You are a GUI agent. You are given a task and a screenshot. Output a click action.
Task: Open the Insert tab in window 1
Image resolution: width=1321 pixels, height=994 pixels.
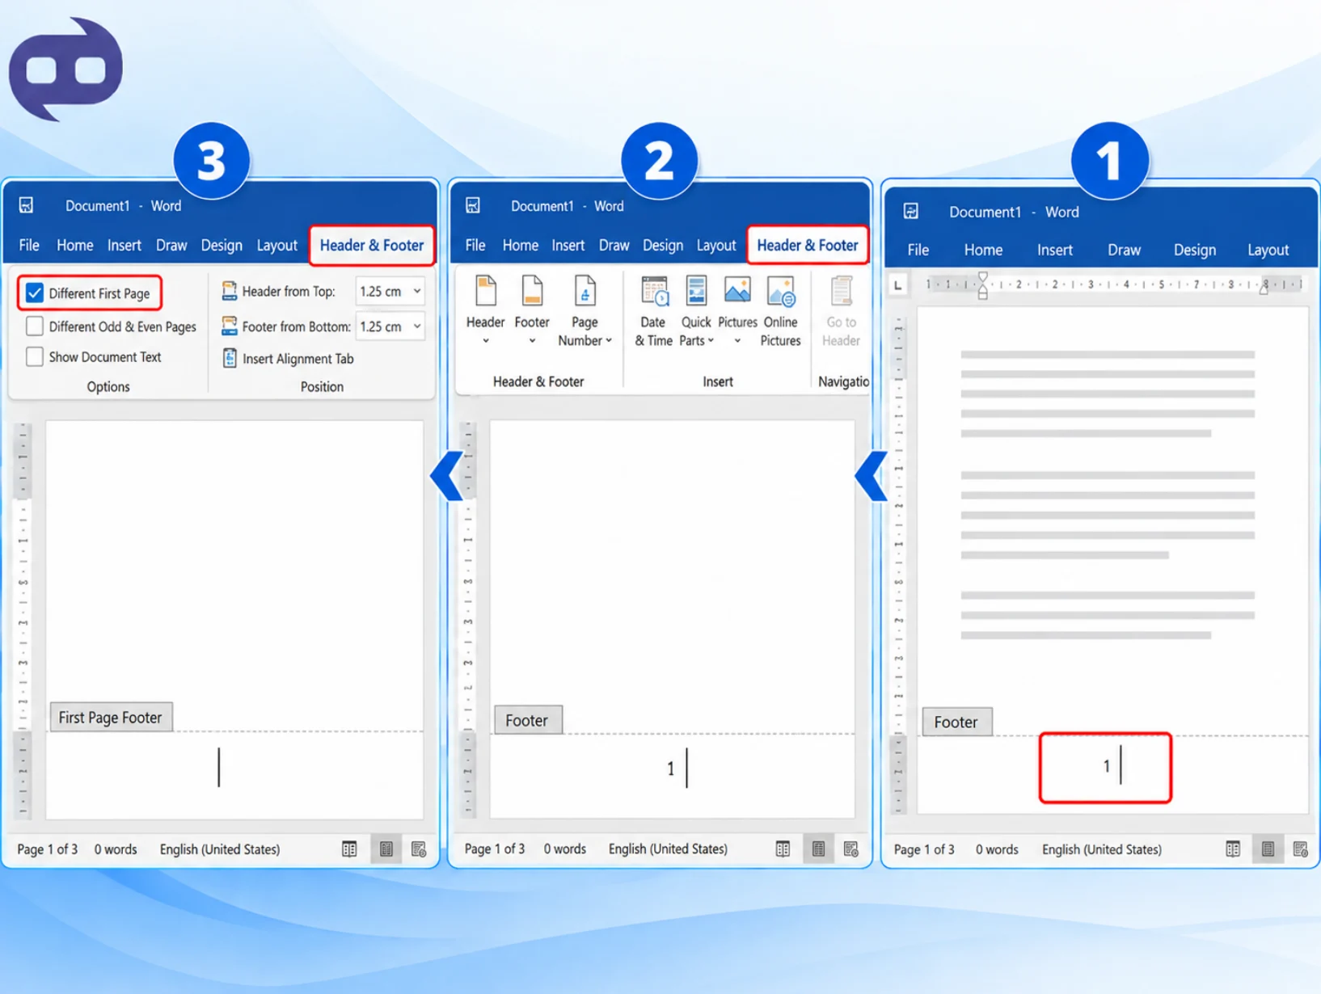(1055, 250)
